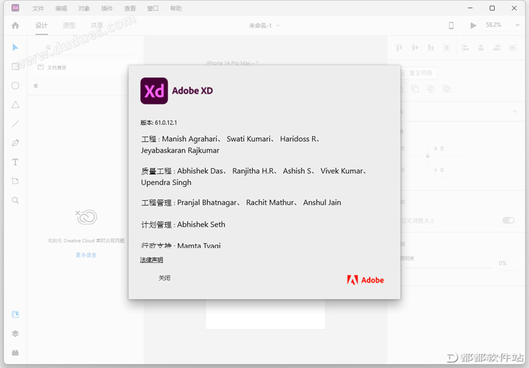Click the red Adobe logo in dialog
Image resolution: width=529 pixels, height=368 pixels.
[x=365, y=280]
